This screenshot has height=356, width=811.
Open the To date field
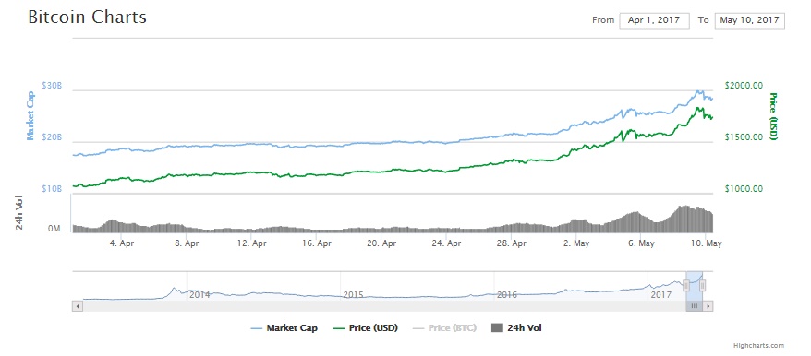749,20
